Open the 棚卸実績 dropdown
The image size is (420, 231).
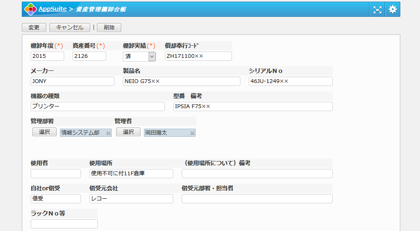[x=152, y=56]
